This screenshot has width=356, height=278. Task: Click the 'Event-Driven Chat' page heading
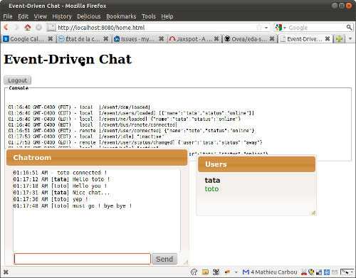click(x=68, y=59)
